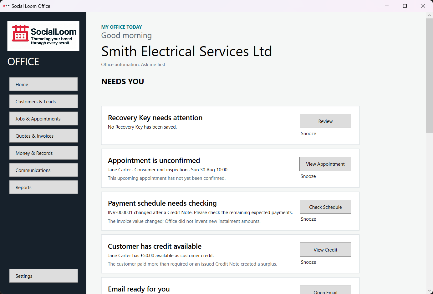The image size is (433, 294).
Task: Open the Communications section
Action: point(43,170)
